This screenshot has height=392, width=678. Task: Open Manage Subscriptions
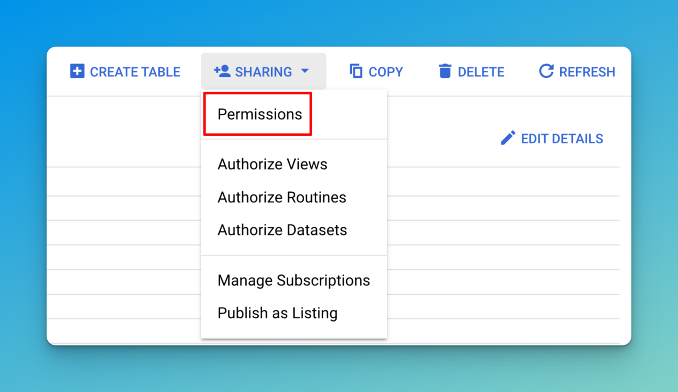pos(293,280)
